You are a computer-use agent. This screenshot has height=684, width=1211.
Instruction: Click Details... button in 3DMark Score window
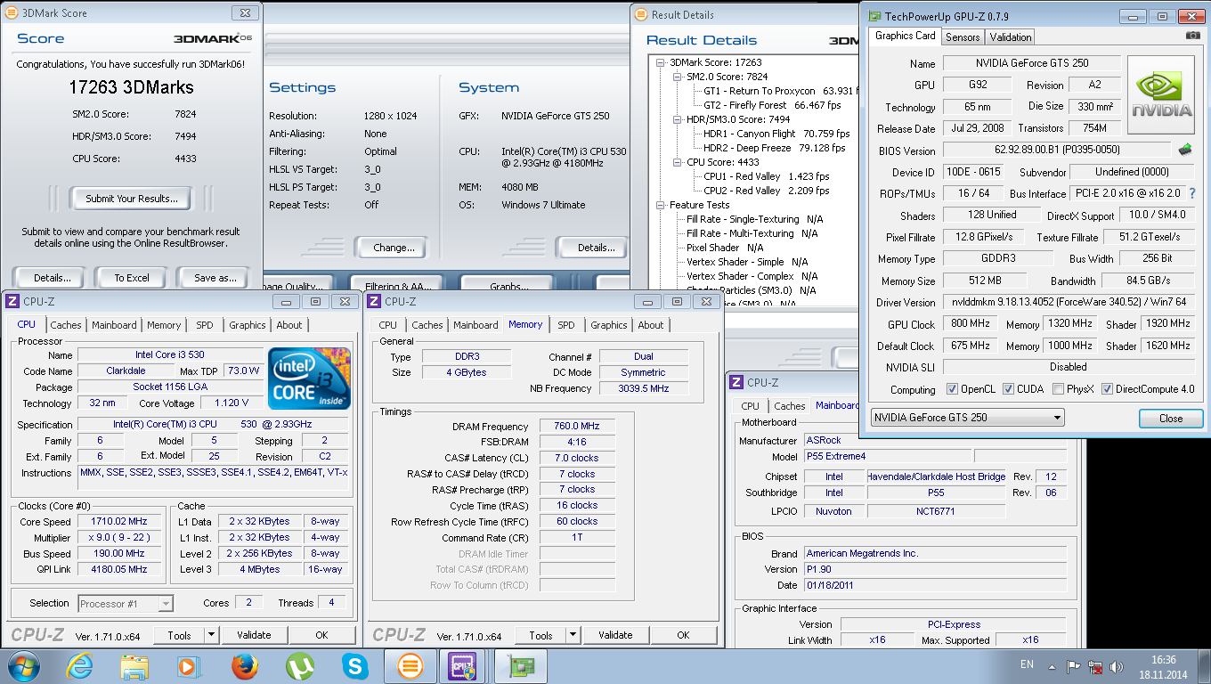tap(50, 278)
